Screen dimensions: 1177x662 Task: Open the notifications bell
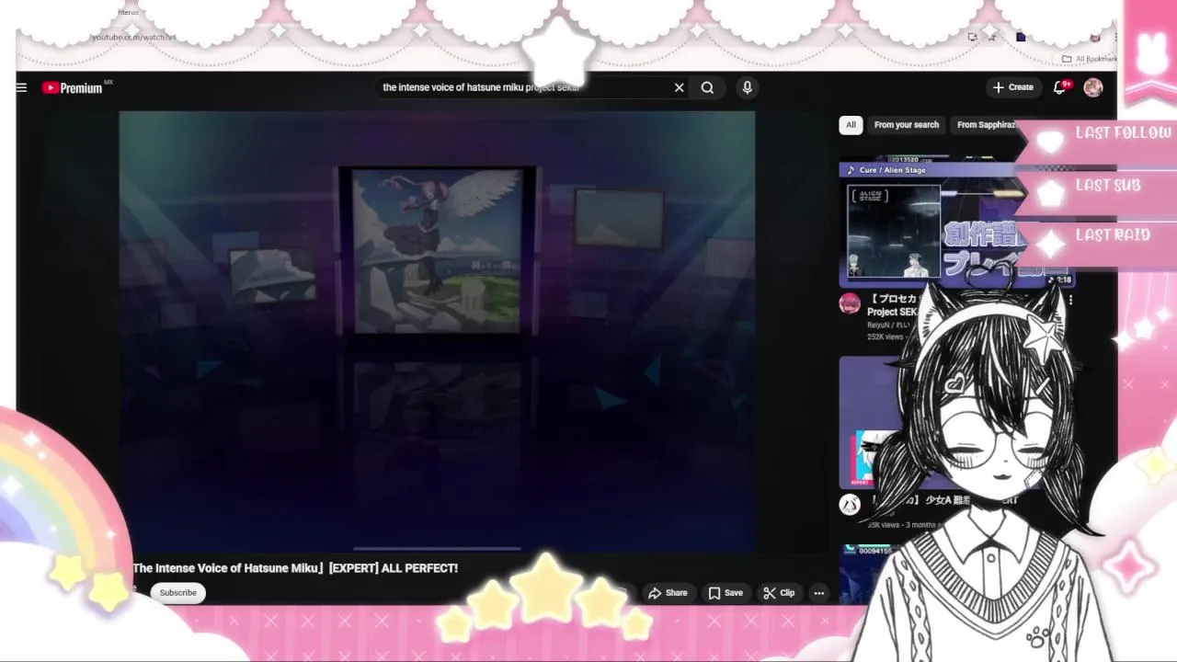1061,86
